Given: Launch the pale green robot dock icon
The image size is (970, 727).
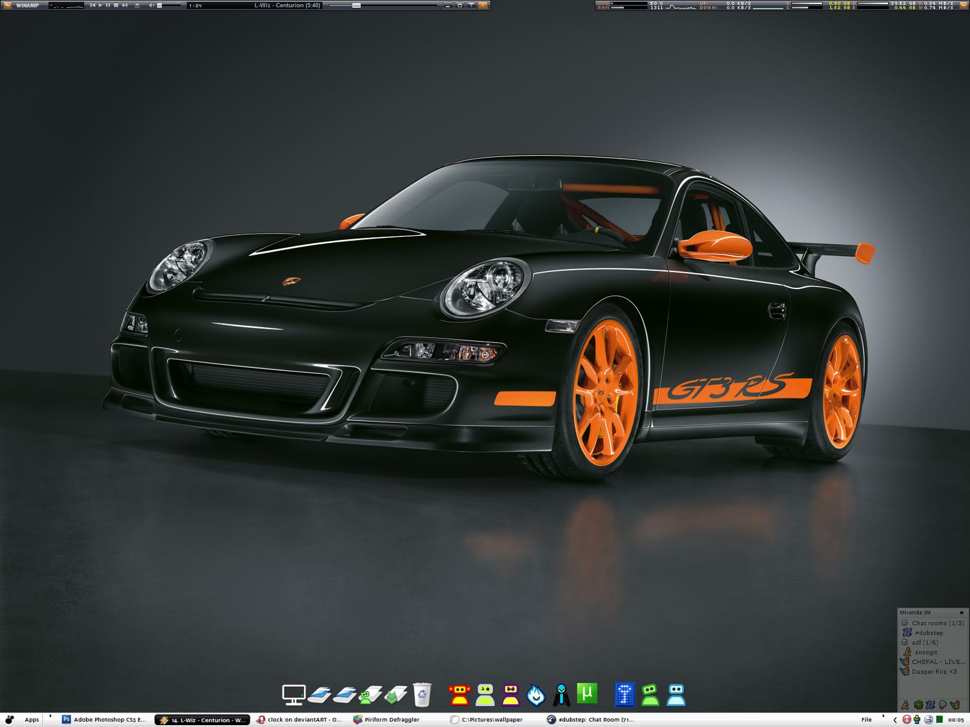Looking at the screenshot, I should tap(485, 695).
